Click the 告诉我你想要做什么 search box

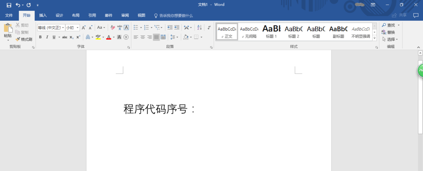[x=173, y=16]
